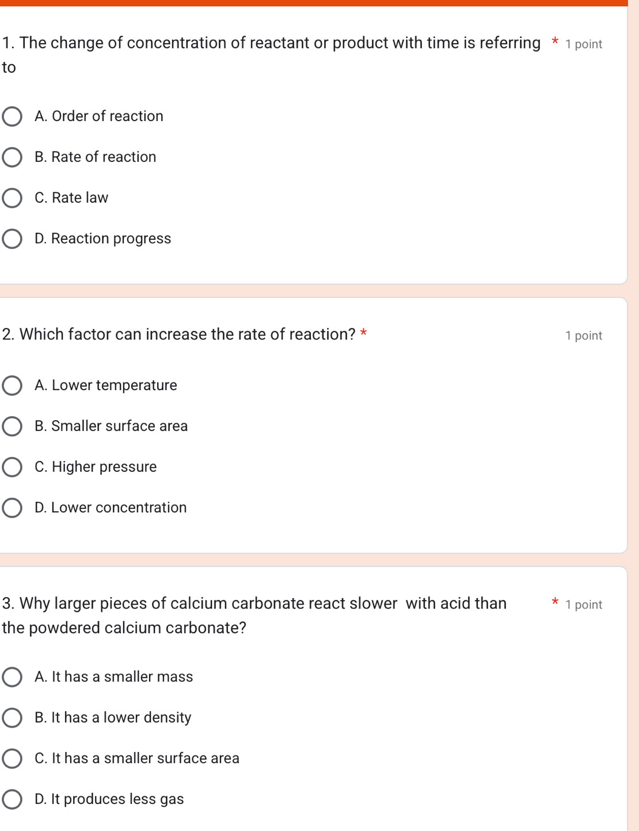
Task: Choose A. It has a smaller mass
Action: point(12,677)
